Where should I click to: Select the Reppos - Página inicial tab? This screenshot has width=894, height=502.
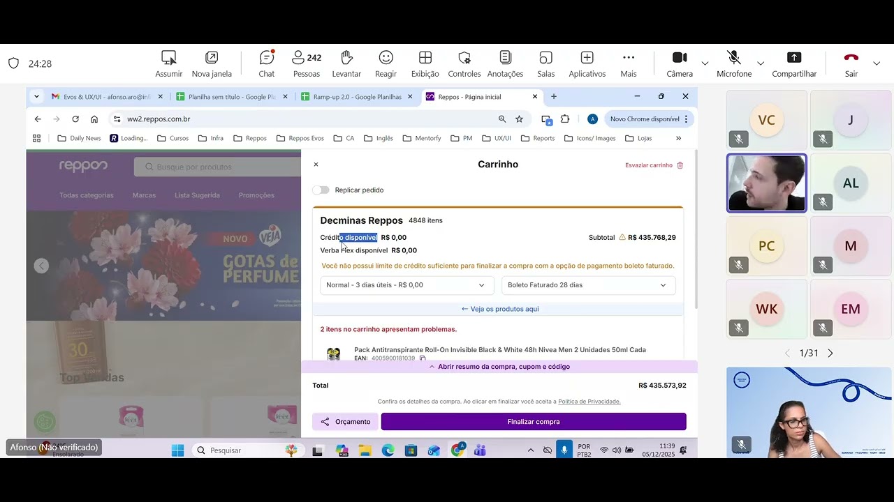pos(481,97)
